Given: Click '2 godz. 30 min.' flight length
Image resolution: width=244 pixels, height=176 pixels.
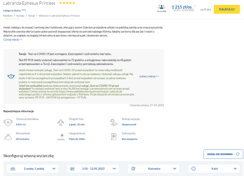Looking at the screenshot, I should [77, 124].
